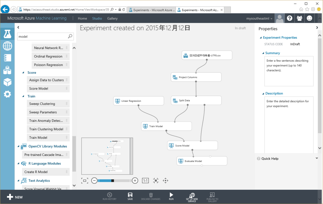Click the zoom slider handle
The width and height of the screenshot is (323, 204).
click(x=113, y=181)
